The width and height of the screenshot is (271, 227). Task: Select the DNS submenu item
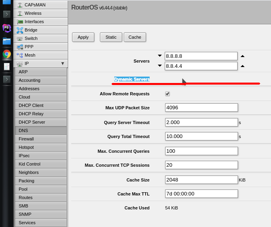click(x=41, y=130)
